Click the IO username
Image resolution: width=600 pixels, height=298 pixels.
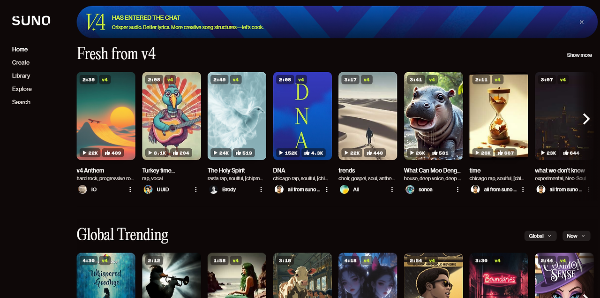point(94,190)
